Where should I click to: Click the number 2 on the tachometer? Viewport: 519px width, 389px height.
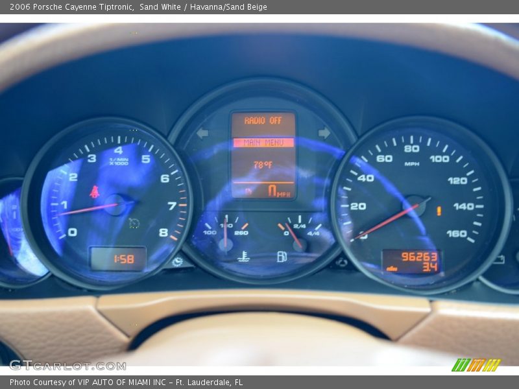click(73, 177)
